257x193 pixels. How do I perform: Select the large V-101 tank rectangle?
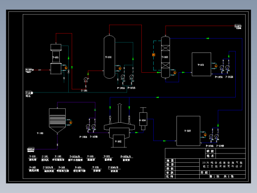click(201, 64)
